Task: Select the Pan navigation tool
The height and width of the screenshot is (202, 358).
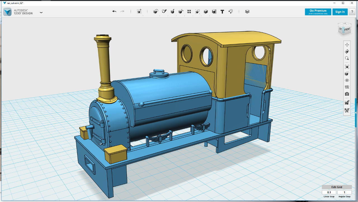Action: [347, 45]
